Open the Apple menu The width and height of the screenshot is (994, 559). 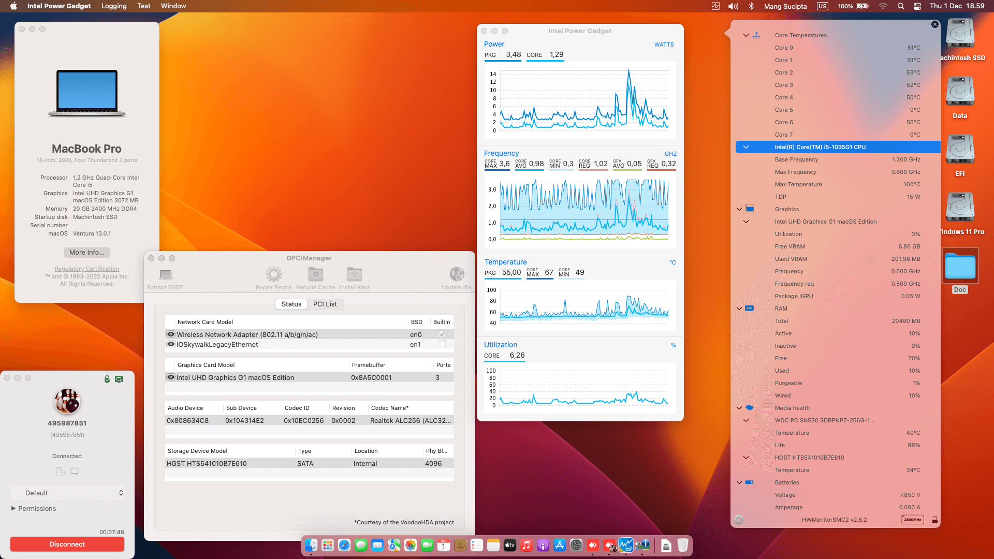pyautogui.click(x=14, y=6)
